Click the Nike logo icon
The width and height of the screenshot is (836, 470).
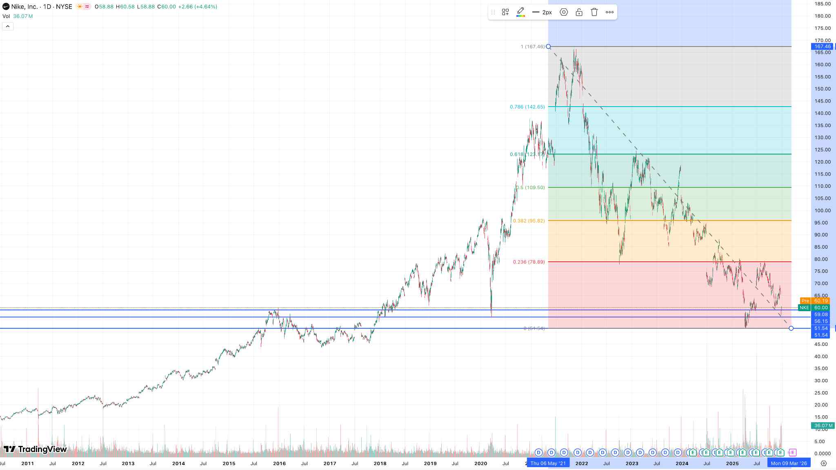[6, 7]
